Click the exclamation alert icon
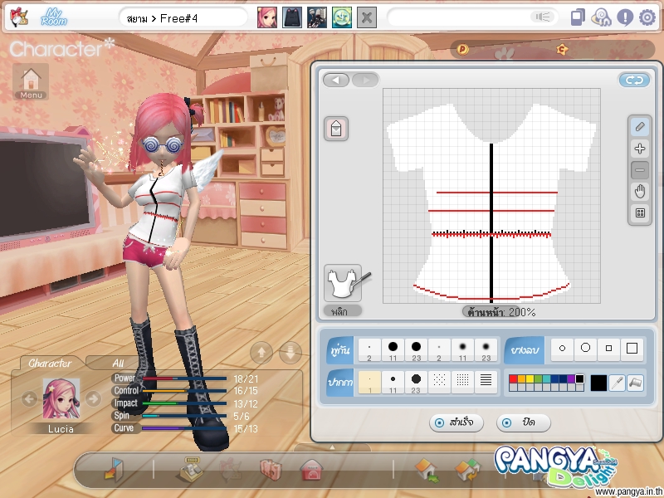 pos(625,17)
